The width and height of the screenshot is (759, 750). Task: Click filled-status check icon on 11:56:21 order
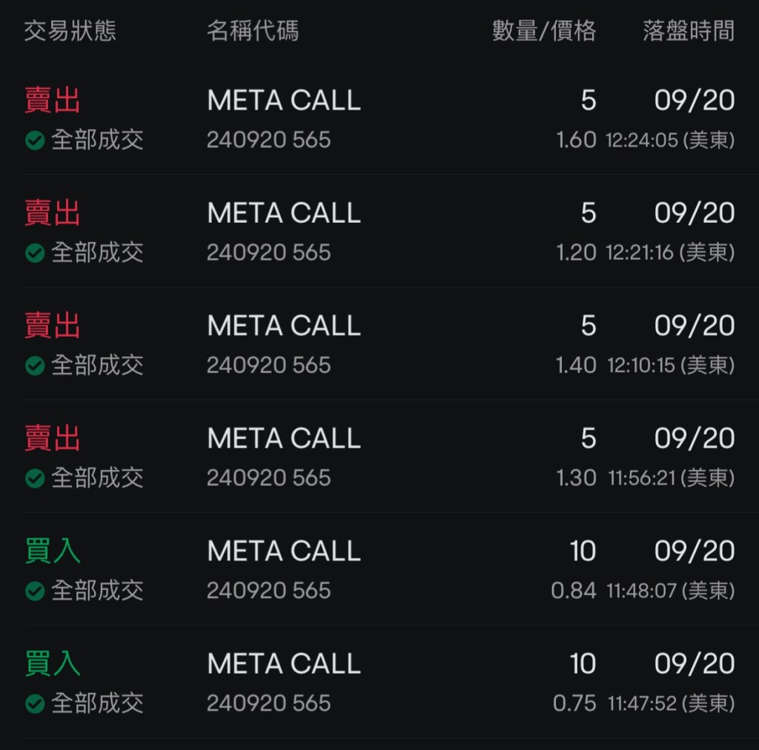(35, 478)
